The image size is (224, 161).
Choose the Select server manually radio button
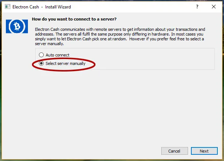(41, 63)
